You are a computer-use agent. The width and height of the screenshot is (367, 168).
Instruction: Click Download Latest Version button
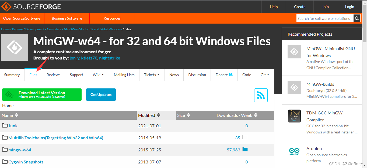tap(42, 95)
